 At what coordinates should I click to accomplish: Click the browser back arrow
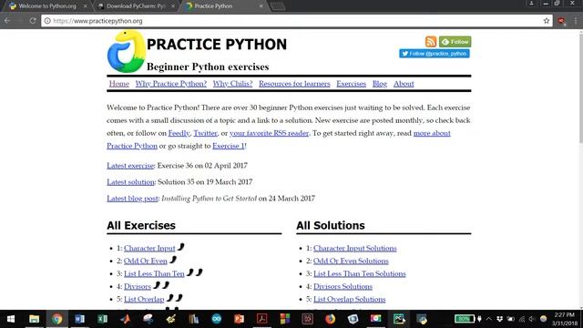7,21
